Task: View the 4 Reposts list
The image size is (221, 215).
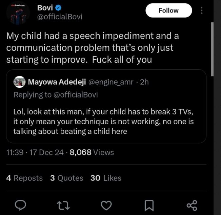Action: tap(24, 178)
